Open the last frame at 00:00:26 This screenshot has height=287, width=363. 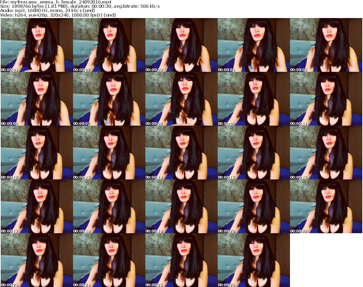[x=254, y=260]
